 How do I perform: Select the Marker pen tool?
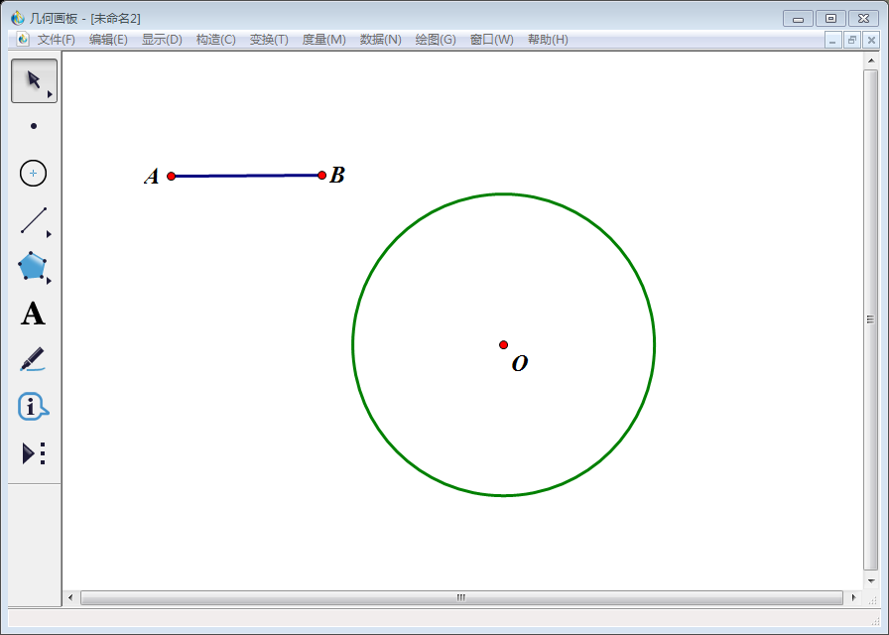click(x=33, y=359)
